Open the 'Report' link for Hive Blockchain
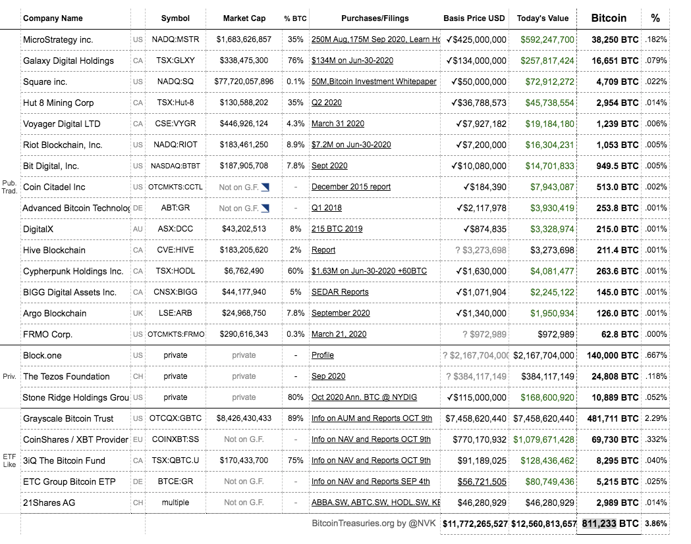Viewport: 691px width, 544px height. [x=323, y=250]
